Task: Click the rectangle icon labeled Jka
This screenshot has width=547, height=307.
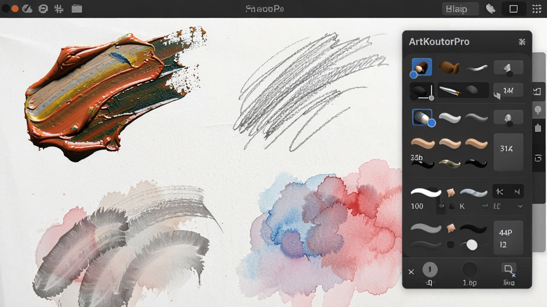Action: coord(509,269)
